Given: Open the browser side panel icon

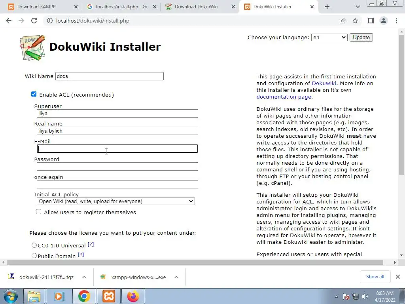Looking at the screenshot, I should [371, 21].
